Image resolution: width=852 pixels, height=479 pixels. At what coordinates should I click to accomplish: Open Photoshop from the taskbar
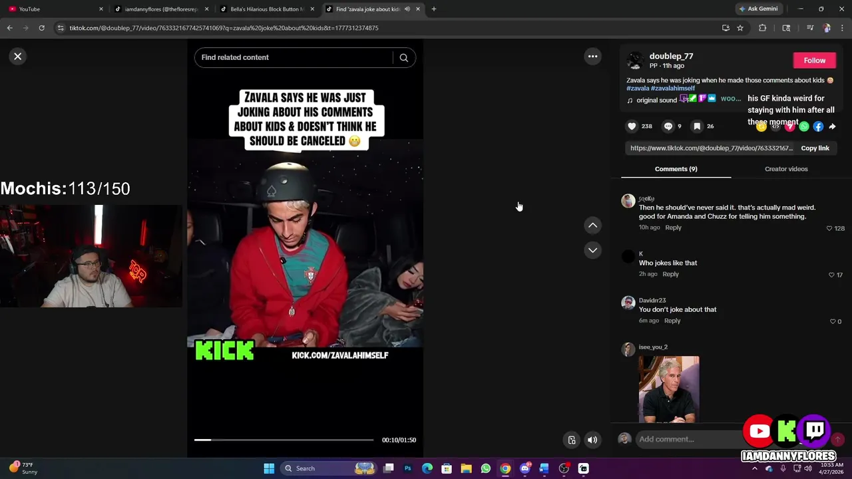[x=407, y=468]
